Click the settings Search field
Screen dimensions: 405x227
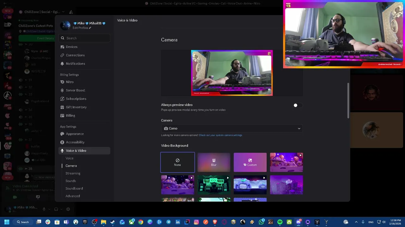84,38
